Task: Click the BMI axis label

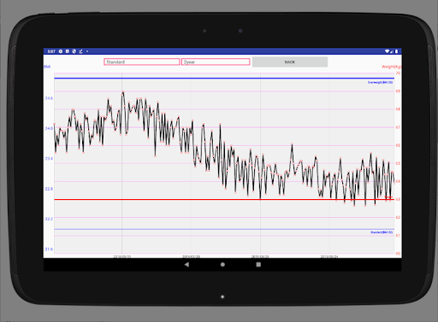Action: pos(47,67)
